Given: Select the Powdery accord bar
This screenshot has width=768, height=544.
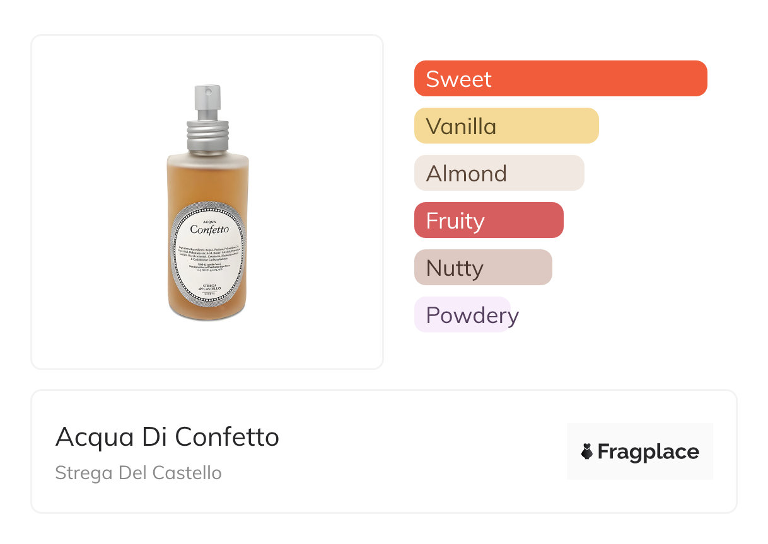Looking at the screenshot, I should (x=462, y=315).
